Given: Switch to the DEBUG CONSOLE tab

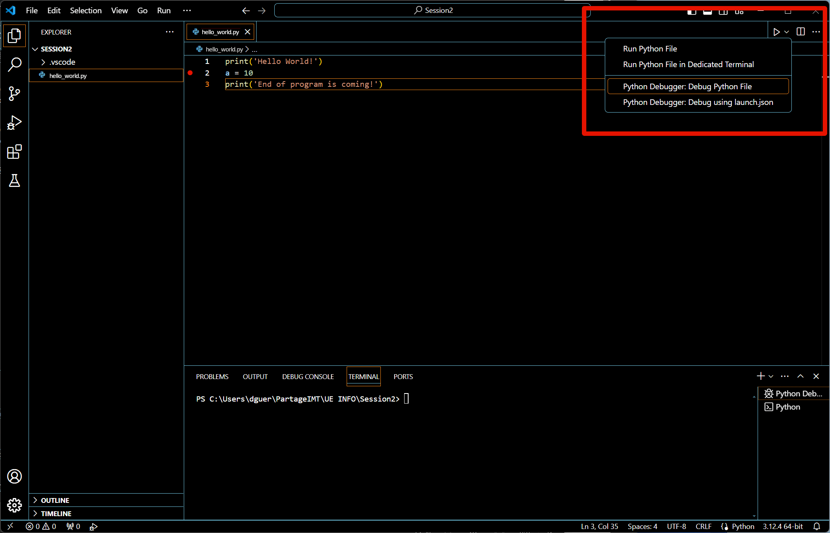Looking at the screenshot, I should [308, 377].
